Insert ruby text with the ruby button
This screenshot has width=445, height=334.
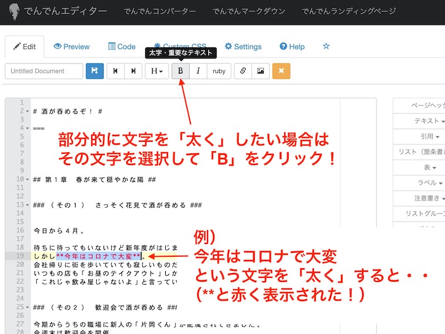pyautogui.click(x=219, y=71)
